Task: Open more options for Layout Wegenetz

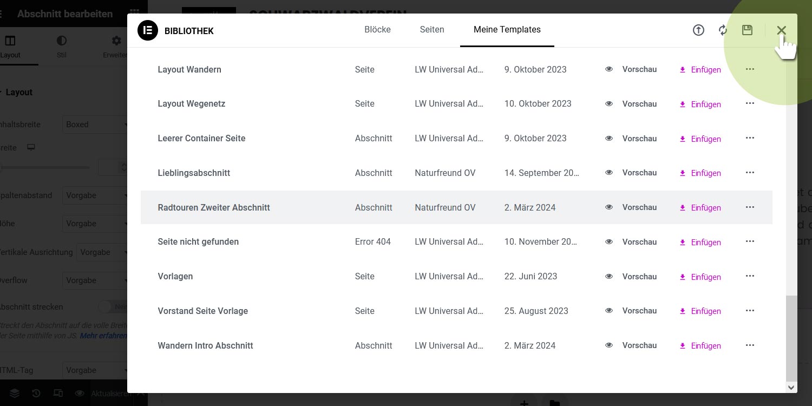Action: (750, 103)
